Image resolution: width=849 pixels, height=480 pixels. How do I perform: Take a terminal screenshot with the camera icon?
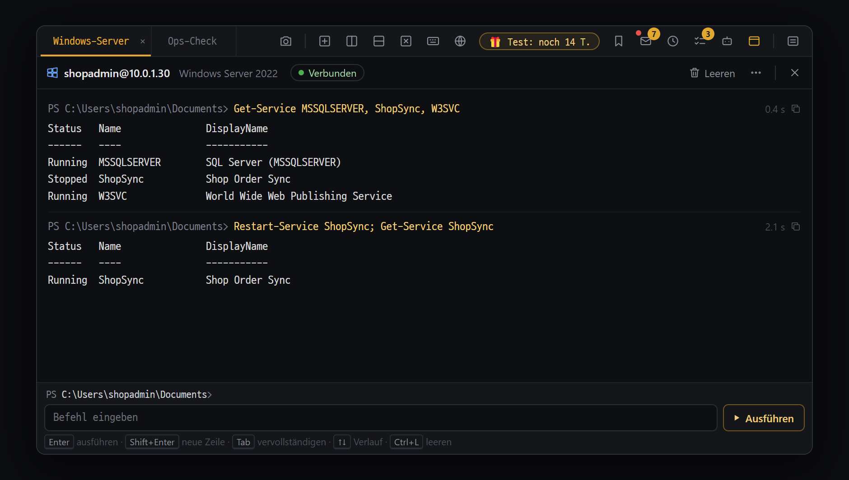coord(286,42)
